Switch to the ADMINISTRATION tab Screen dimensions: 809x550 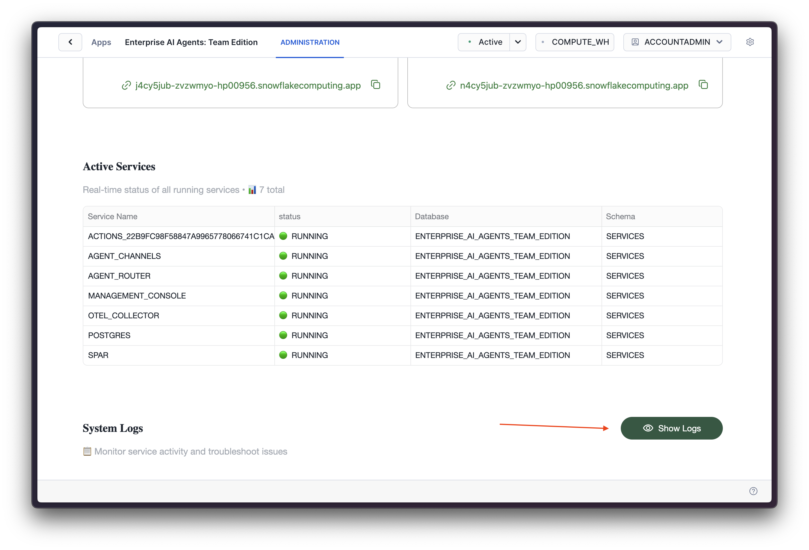(310, 42)
